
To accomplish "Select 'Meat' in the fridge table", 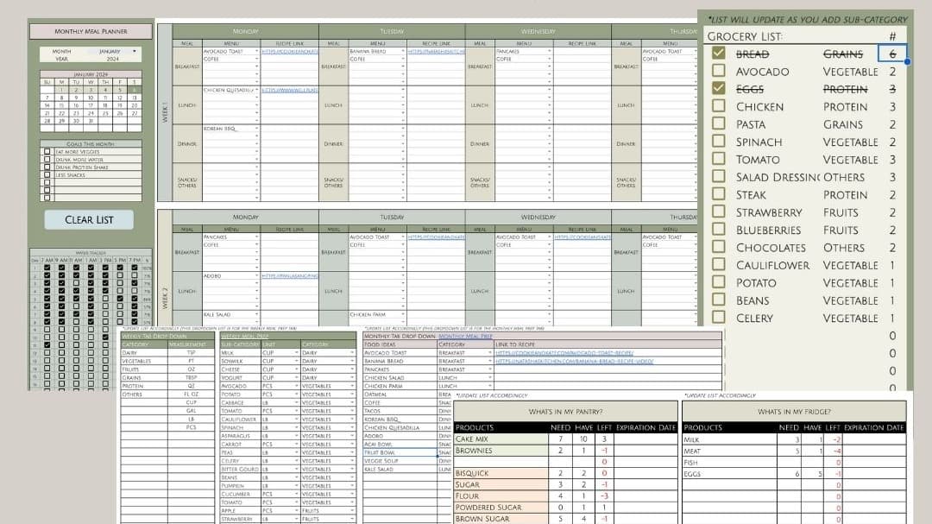I will (729, 451).
